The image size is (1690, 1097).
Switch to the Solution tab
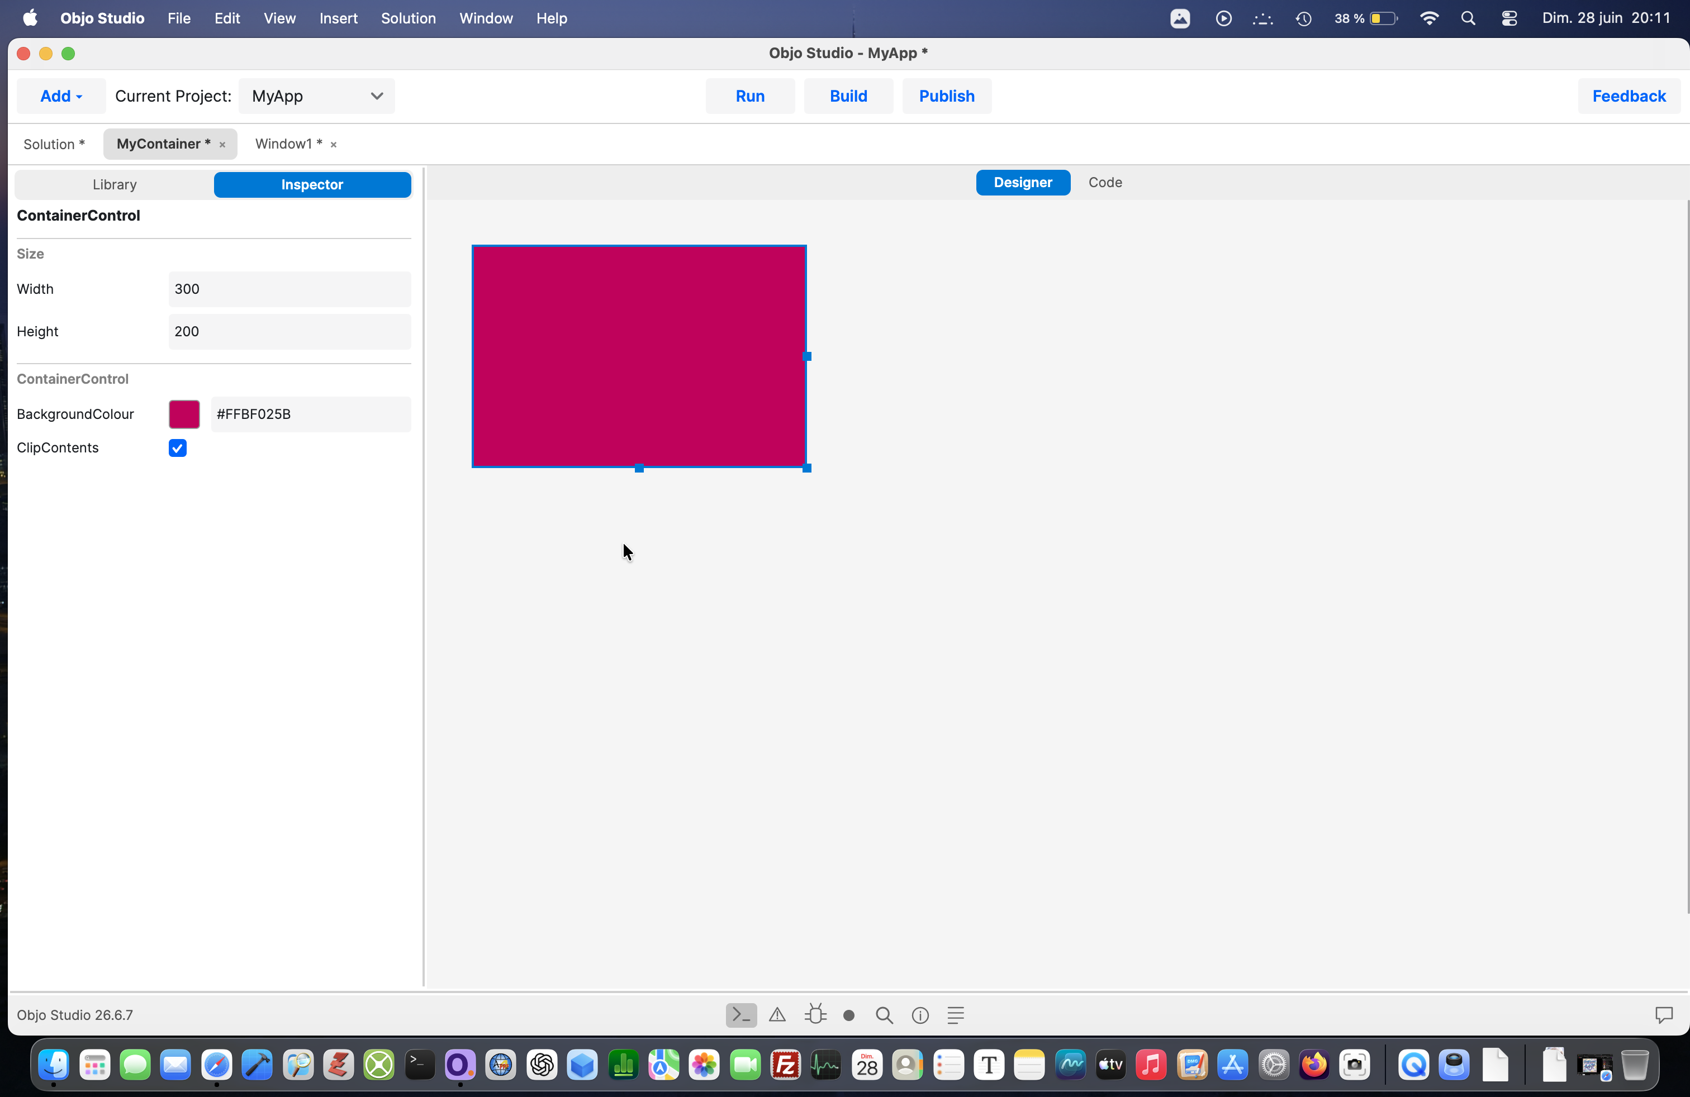coord(54,145)
